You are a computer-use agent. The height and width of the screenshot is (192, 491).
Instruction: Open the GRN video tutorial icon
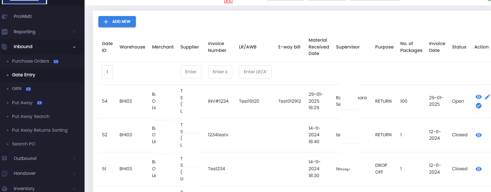[x=28, y=89]
